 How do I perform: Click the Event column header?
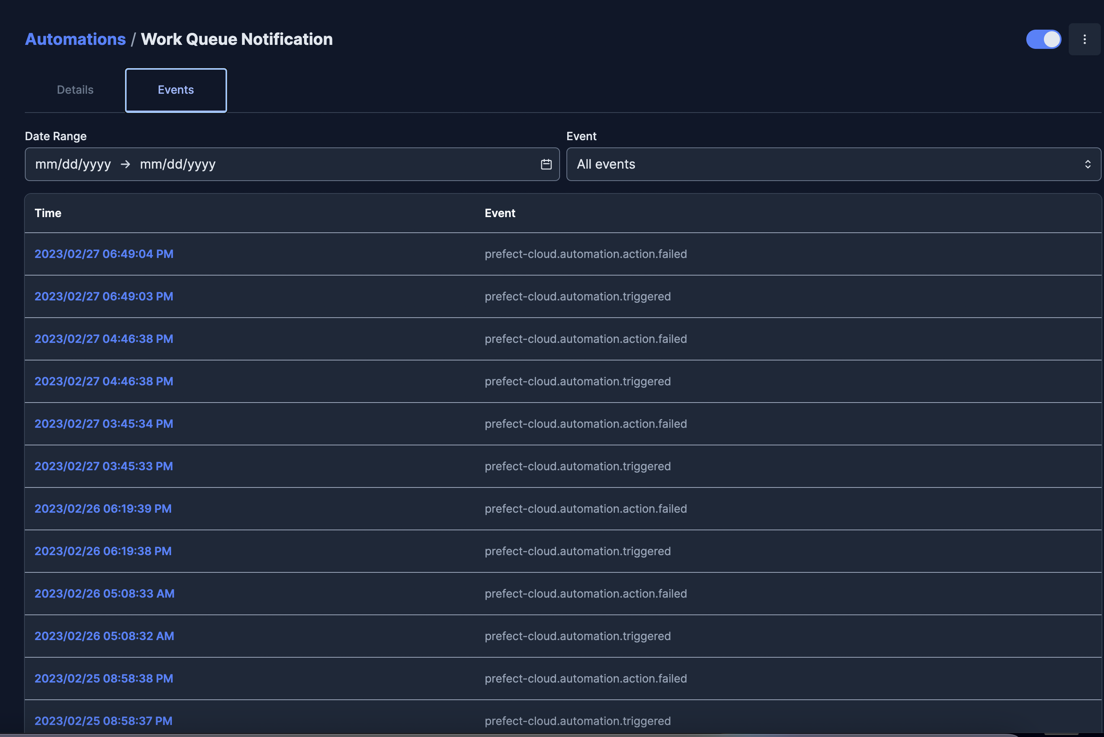[500, 213]
